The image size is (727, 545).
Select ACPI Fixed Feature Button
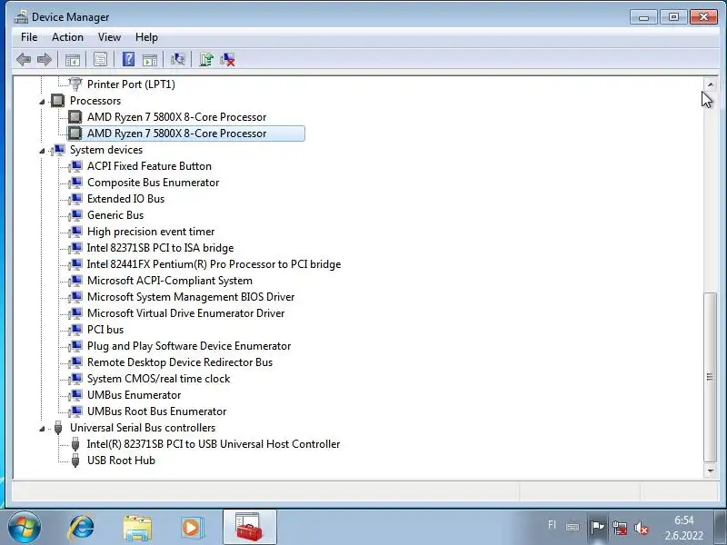click(x=149, y=166)
